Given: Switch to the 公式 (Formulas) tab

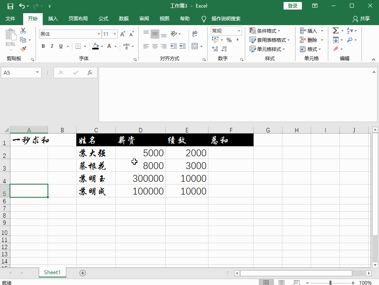Looking at the screenshot, I should [103, 19].
